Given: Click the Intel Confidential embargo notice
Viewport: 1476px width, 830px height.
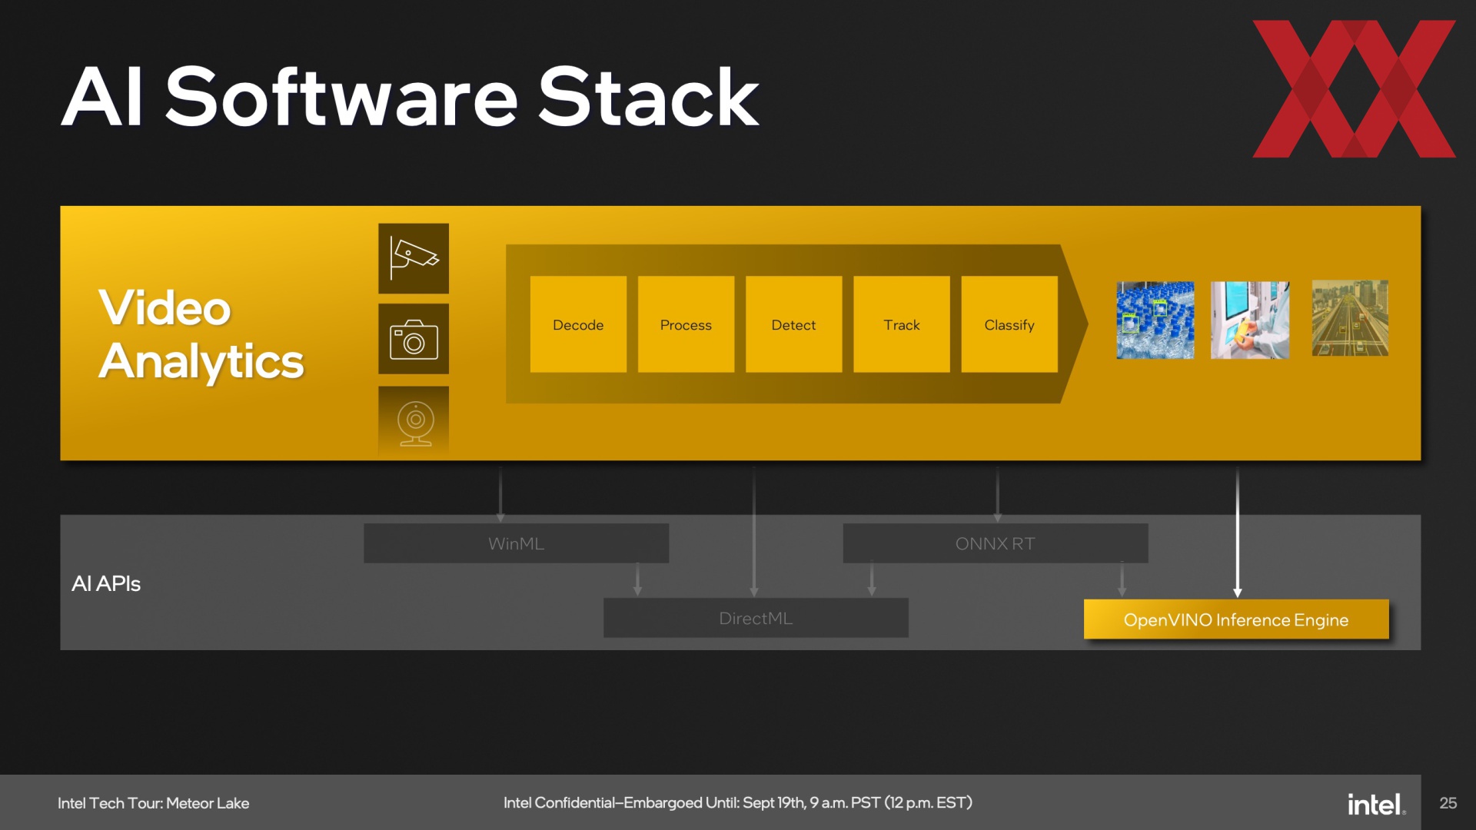Looking at the screenshot, I should coord(738,803).
